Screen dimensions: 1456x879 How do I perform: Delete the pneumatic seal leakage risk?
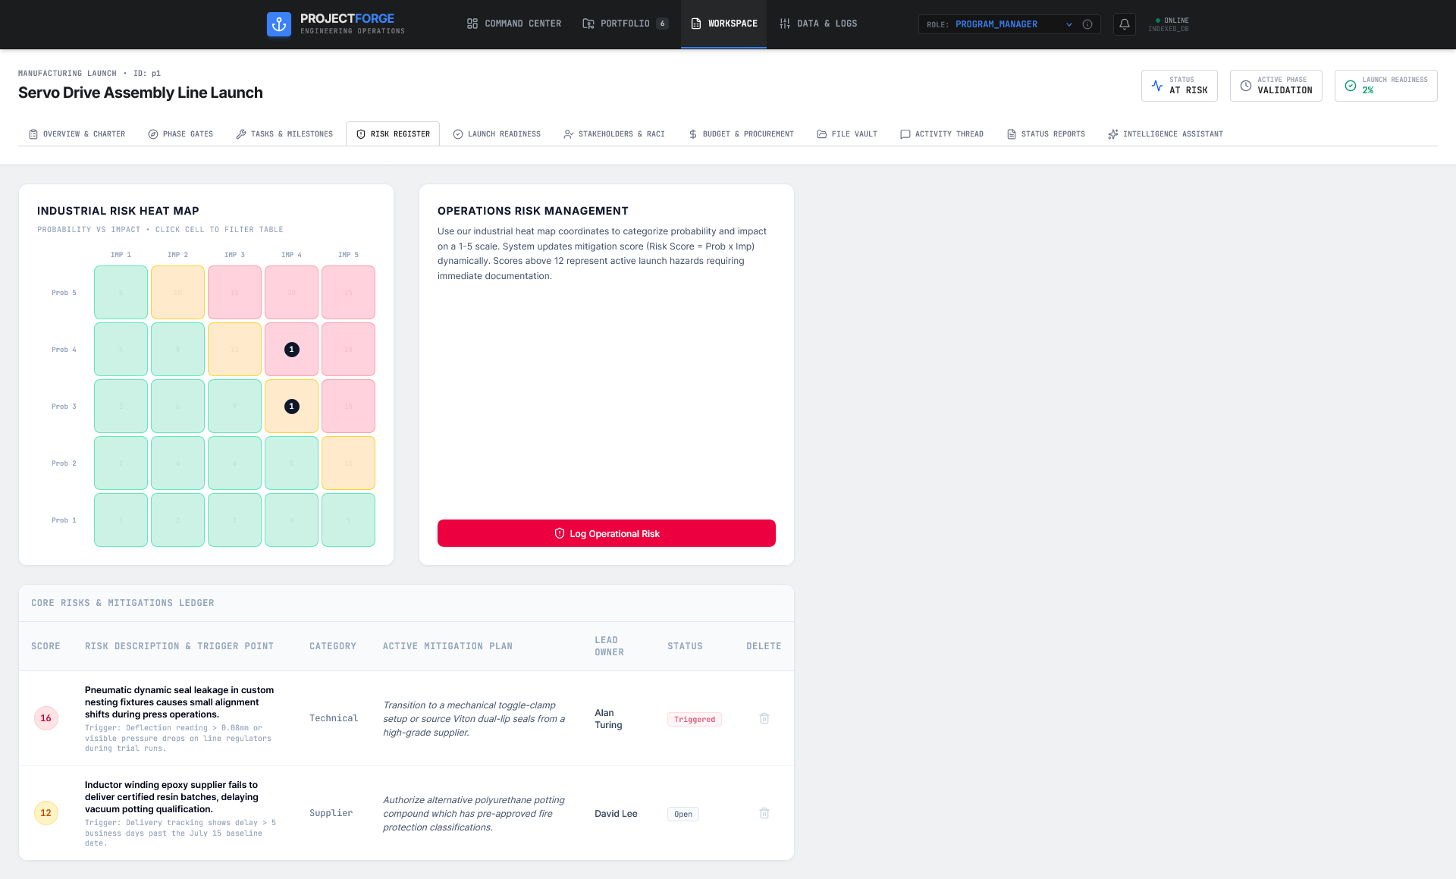pos(764,718)
